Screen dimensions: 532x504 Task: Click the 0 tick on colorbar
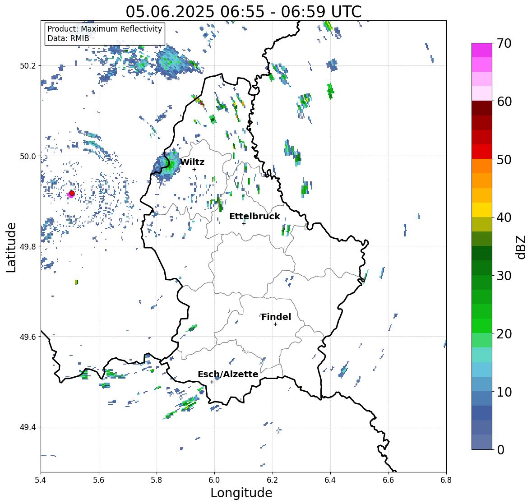(x=500, y=450)
